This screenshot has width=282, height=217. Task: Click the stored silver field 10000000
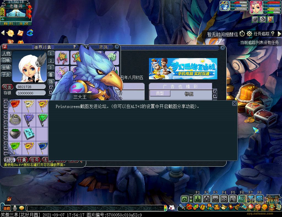(x=31, y=93)
